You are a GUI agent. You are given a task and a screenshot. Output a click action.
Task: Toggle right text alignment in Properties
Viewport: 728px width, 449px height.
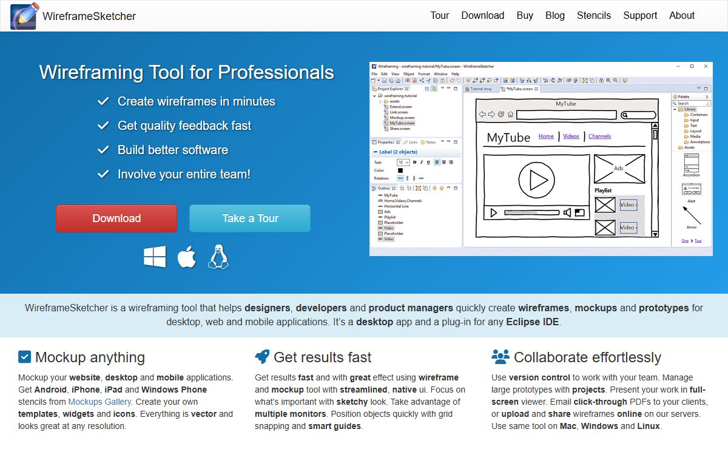click(x=451, y=162)
